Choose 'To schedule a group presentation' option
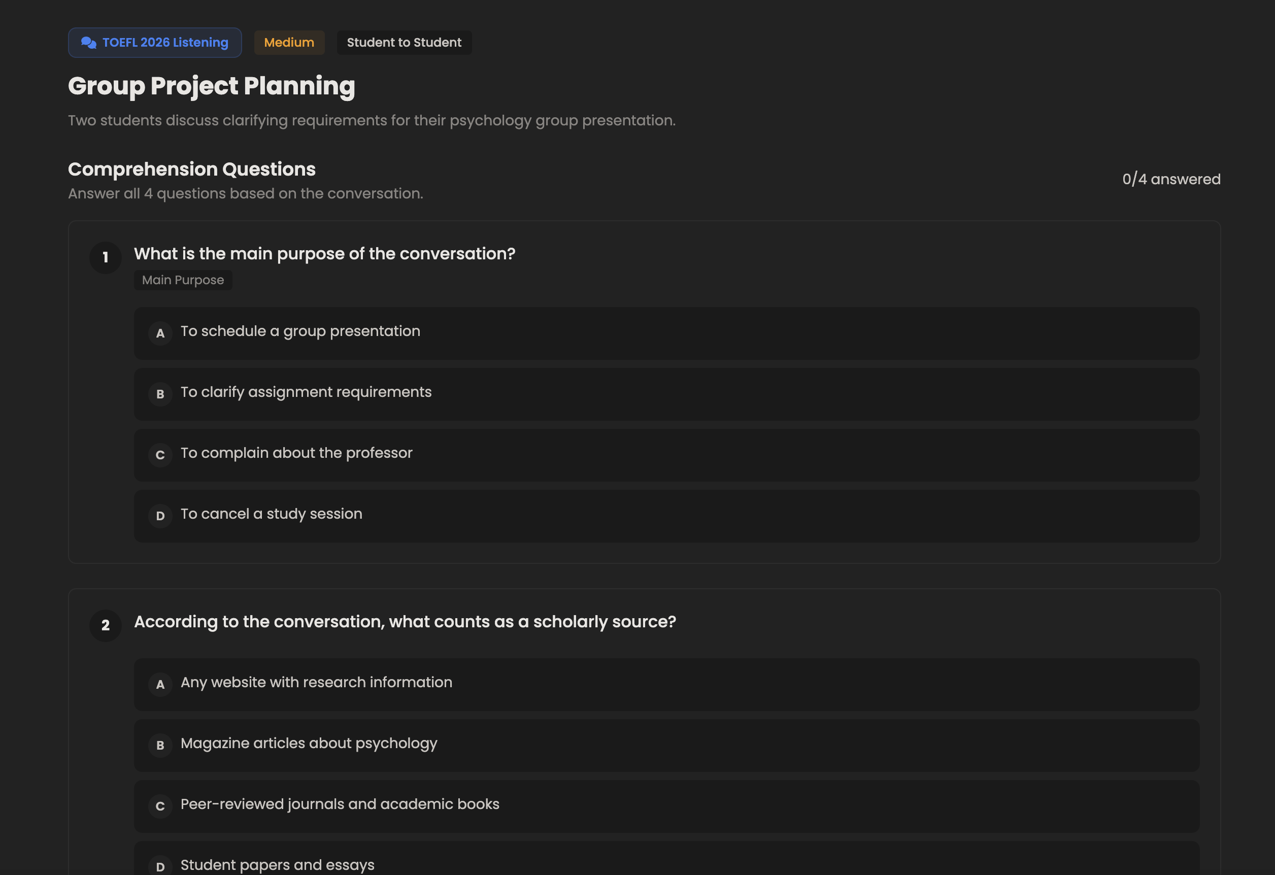1275x875 pixels. tap(300, 331)
